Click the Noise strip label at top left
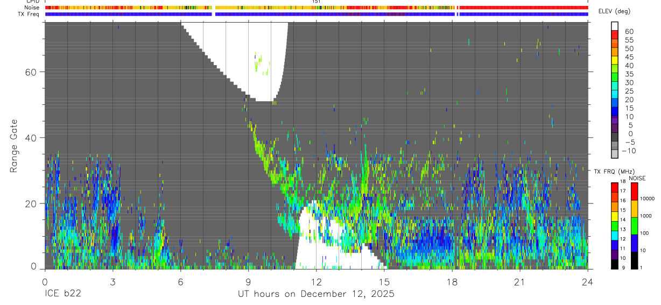Image resolution: width=661 pixels, height=305 pixels. coord(33,8)
